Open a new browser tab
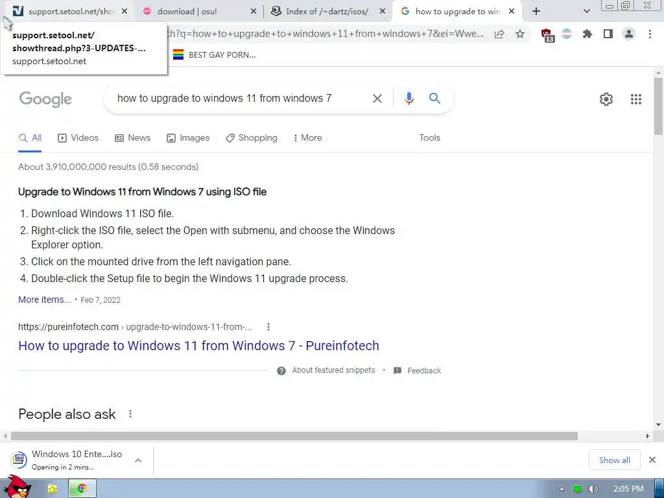The height and width of the screenshot is (498, 664). tap(536, 12)
